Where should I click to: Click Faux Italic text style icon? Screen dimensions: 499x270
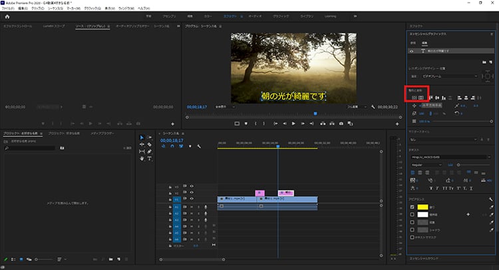pyautogui.click(x=437, y=188)
